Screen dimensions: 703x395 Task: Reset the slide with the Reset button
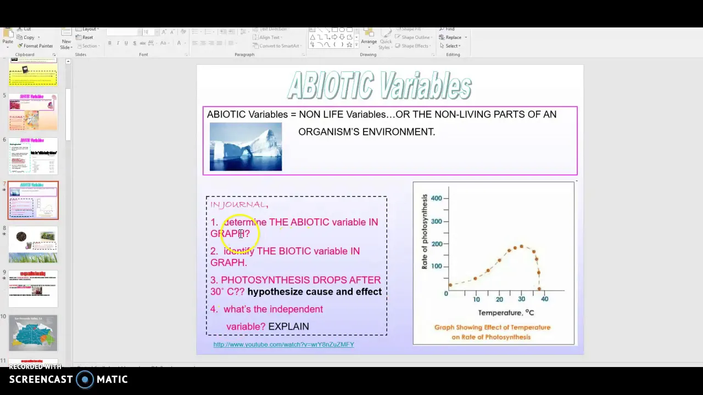[x=84, y=37]
